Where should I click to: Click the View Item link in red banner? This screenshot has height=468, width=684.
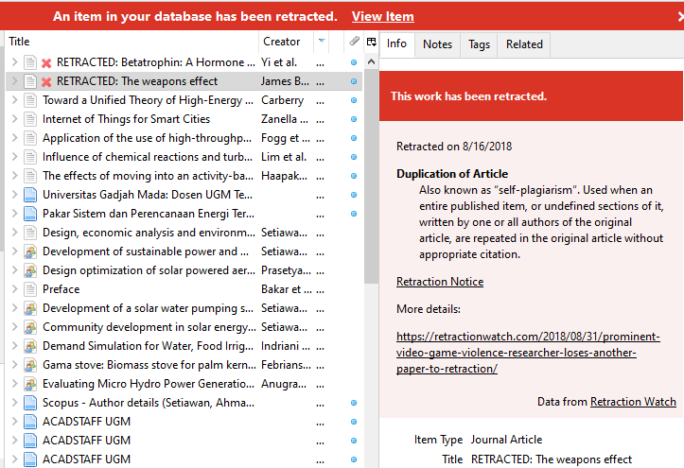(x=382, y=17)
